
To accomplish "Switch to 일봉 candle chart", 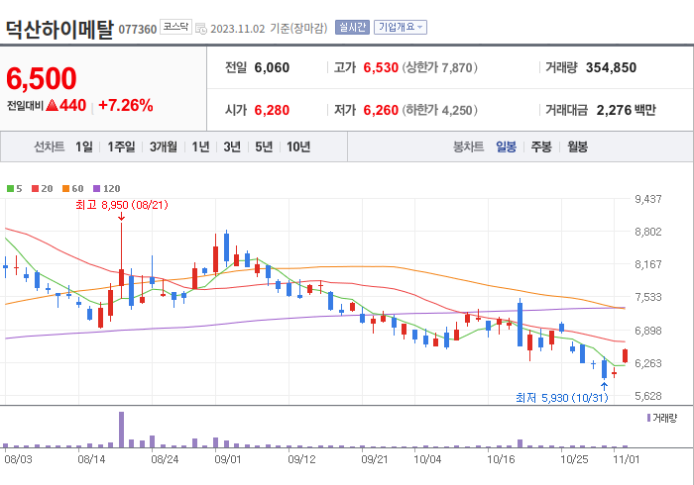I will click(506, 146).
